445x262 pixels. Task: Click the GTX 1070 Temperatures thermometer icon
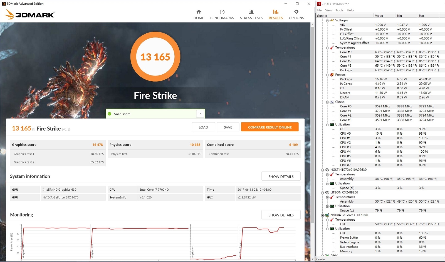click(x=332, y=220)
